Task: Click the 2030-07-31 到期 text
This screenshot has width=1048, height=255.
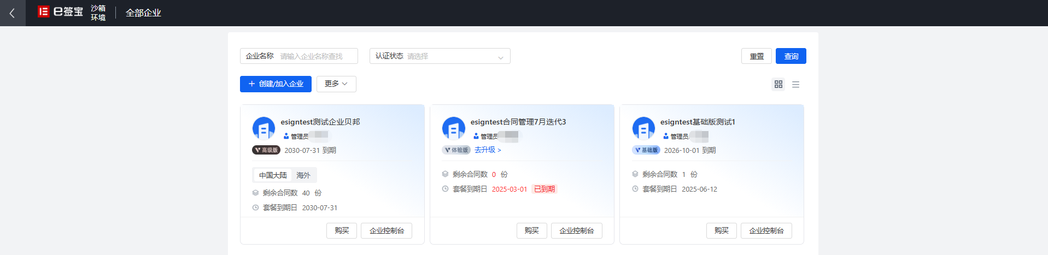Action: pyautogui.click(x=311, y=150)
